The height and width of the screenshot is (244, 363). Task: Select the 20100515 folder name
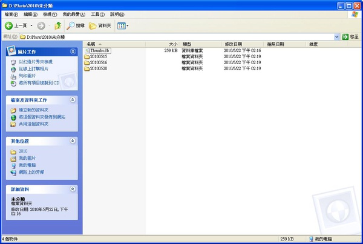(99, 56)
